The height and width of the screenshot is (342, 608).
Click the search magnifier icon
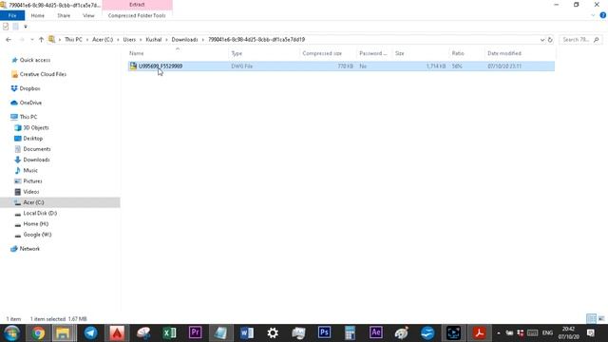point(597,40)
